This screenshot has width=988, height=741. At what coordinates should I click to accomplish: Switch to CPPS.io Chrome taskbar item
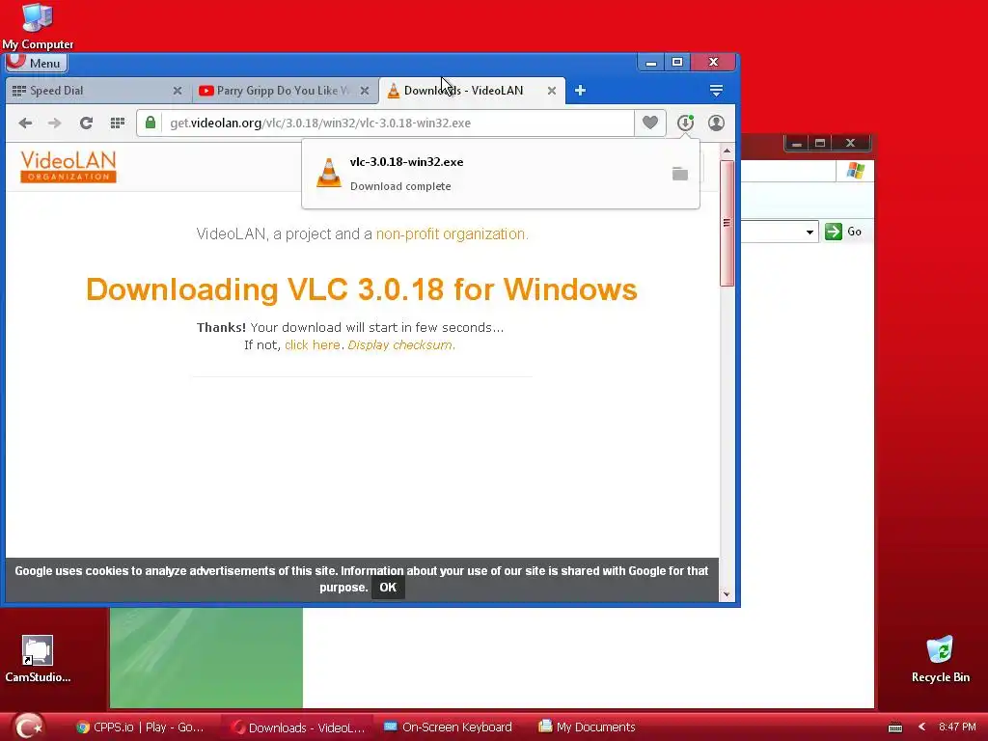click(140, 727)
